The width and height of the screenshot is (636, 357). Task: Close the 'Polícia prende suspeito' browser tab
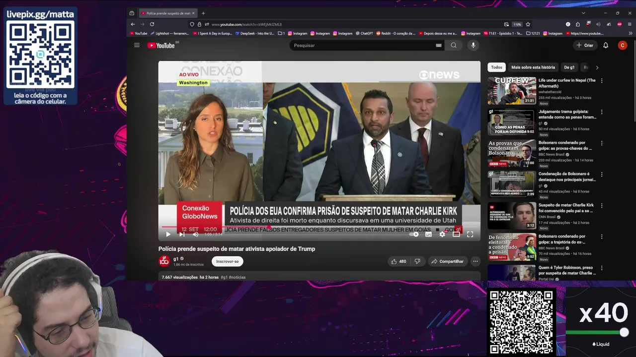click(x=193, y=13)
